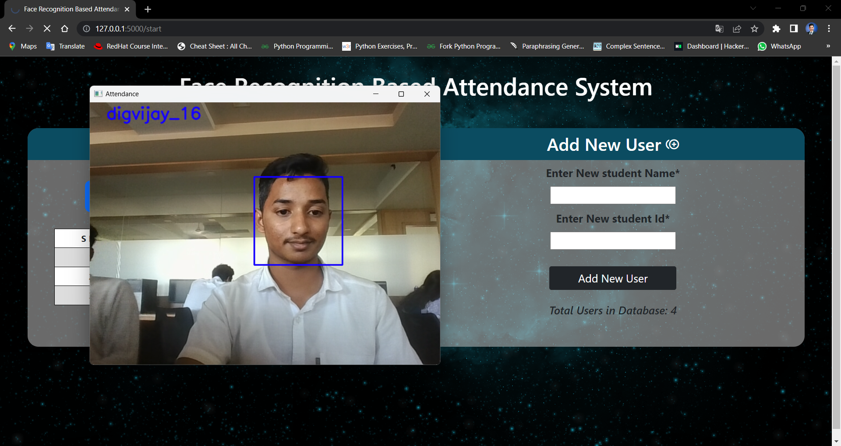Viewport: 841px width, 446px height.
Task: Open the tab search dropdown arrow
Action: pyautogui.click(x=753, y=8)
